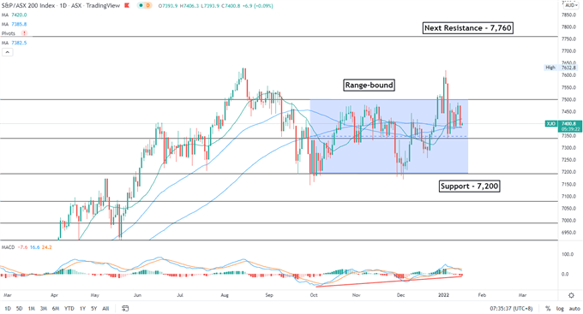Toggle log scale mode
Image resolution: width=583 pixels, height=314 pixels.
[x=560, y=308]
